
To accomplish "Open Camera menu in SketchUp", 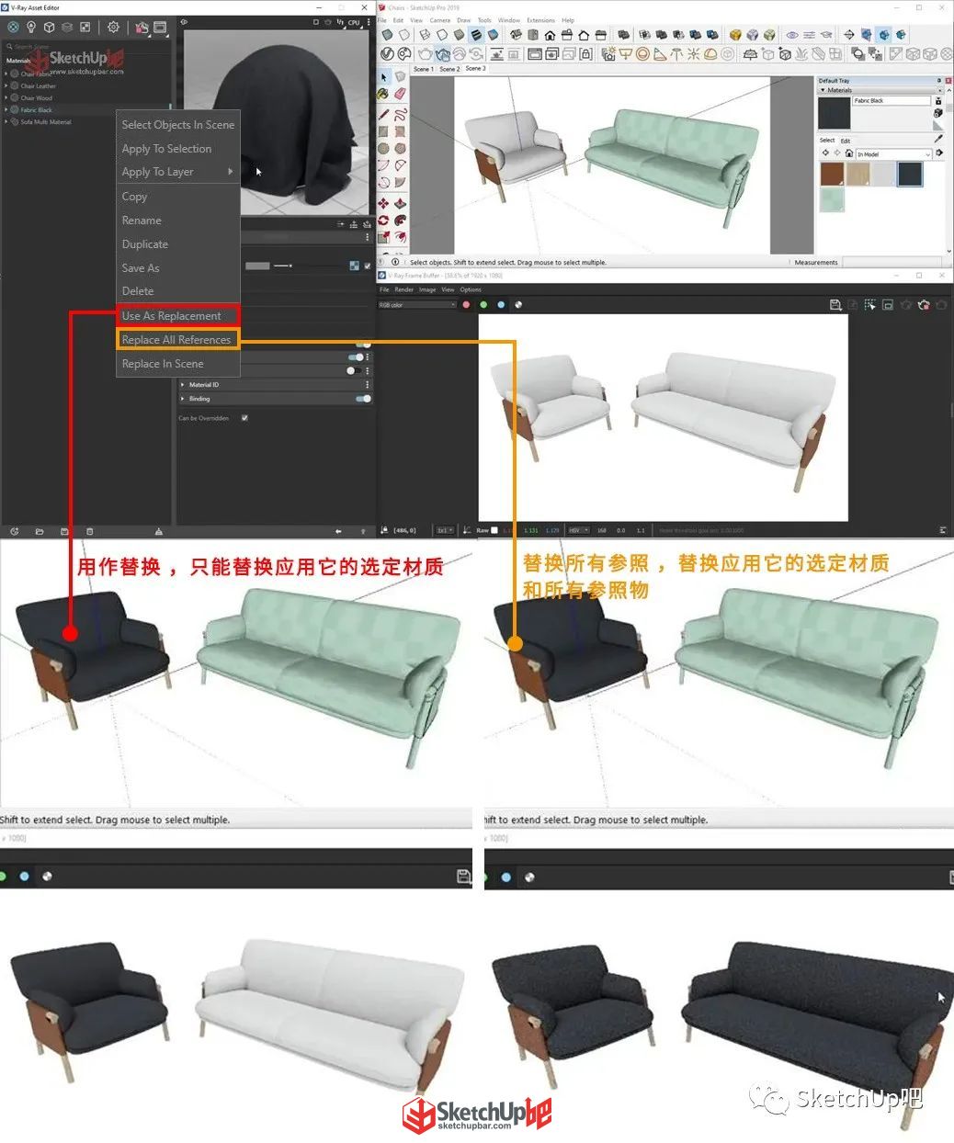I will pos(439,20).
